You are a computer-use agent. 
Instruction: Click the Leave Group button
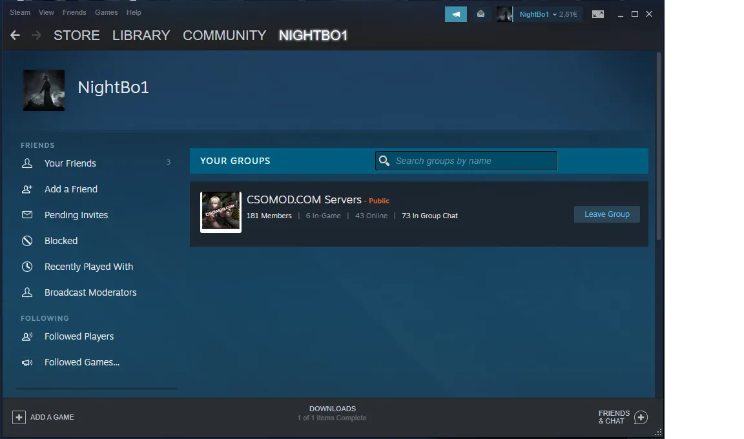click(607, 214)
